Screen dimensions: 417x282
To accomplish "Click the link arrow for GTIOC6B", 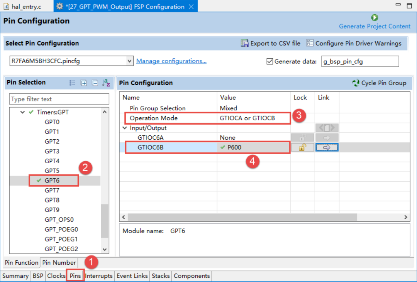I will point(327,147).
